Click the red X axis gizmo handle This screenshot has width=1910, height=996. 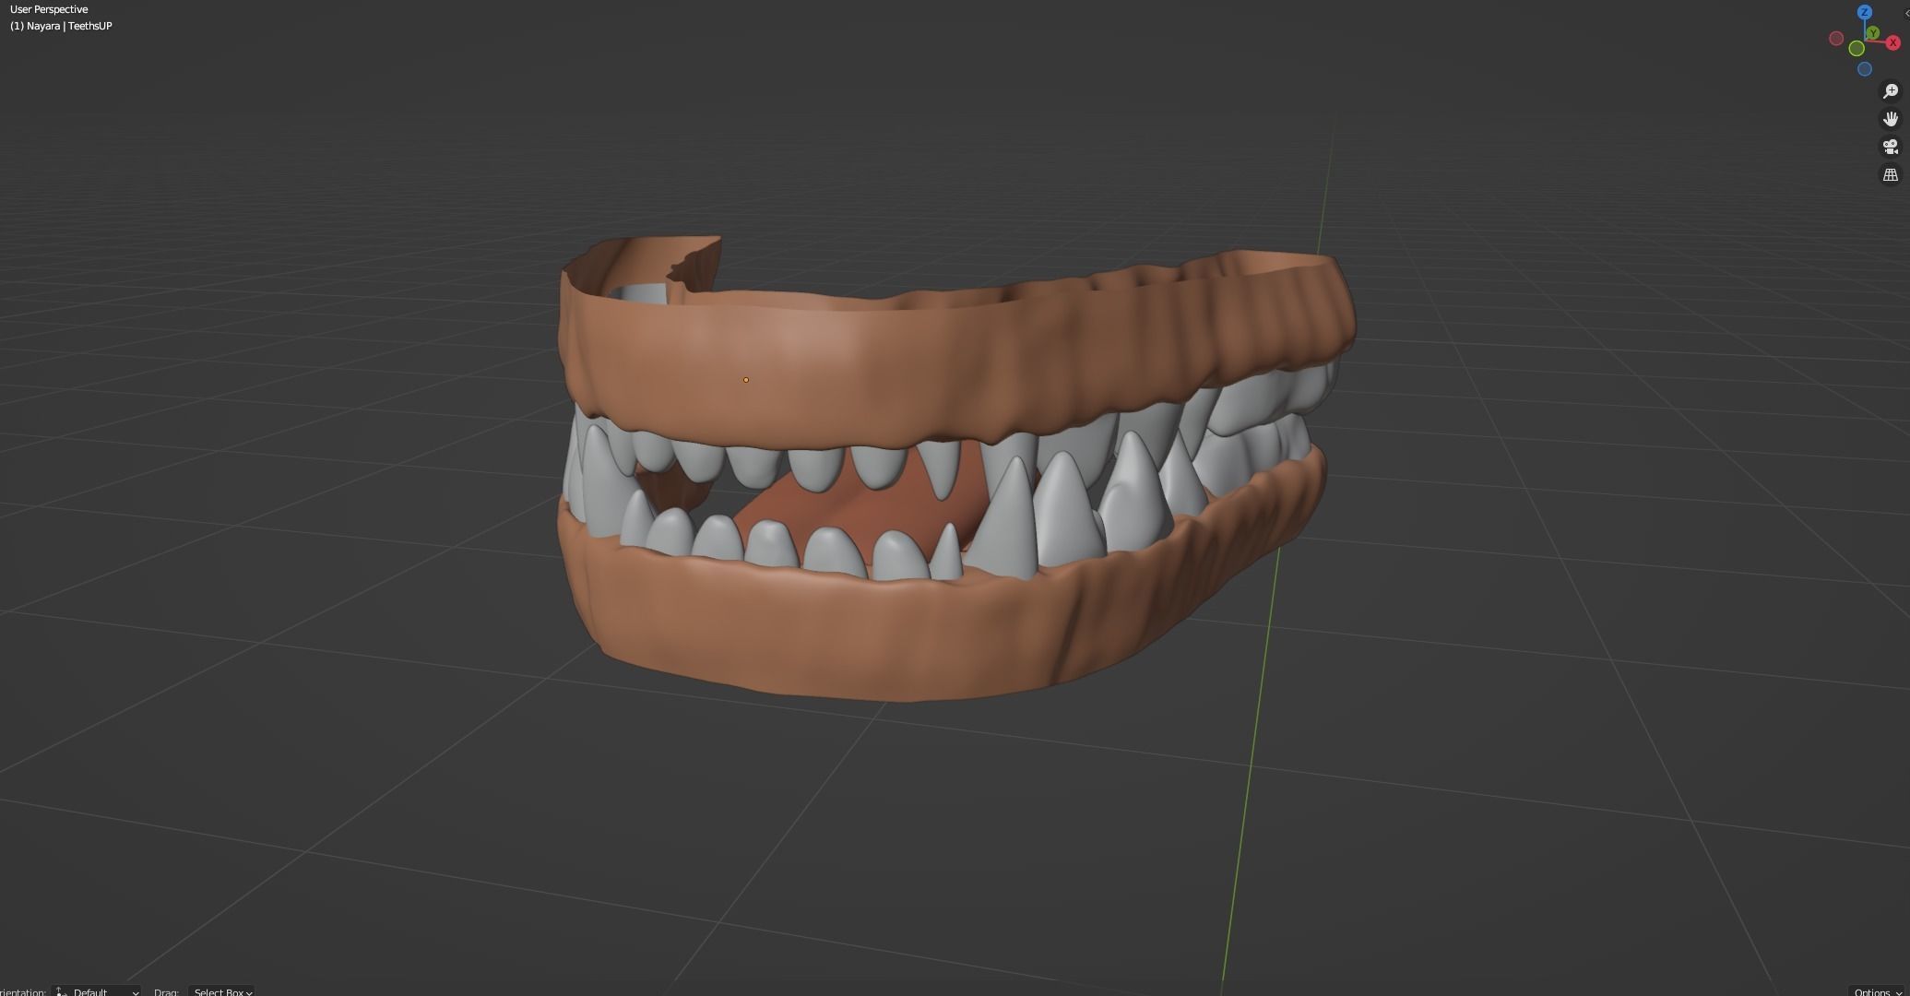1892,42
